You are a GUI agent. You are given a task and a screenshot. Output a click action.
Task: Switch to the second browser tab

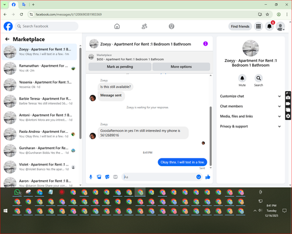point(24,5)
